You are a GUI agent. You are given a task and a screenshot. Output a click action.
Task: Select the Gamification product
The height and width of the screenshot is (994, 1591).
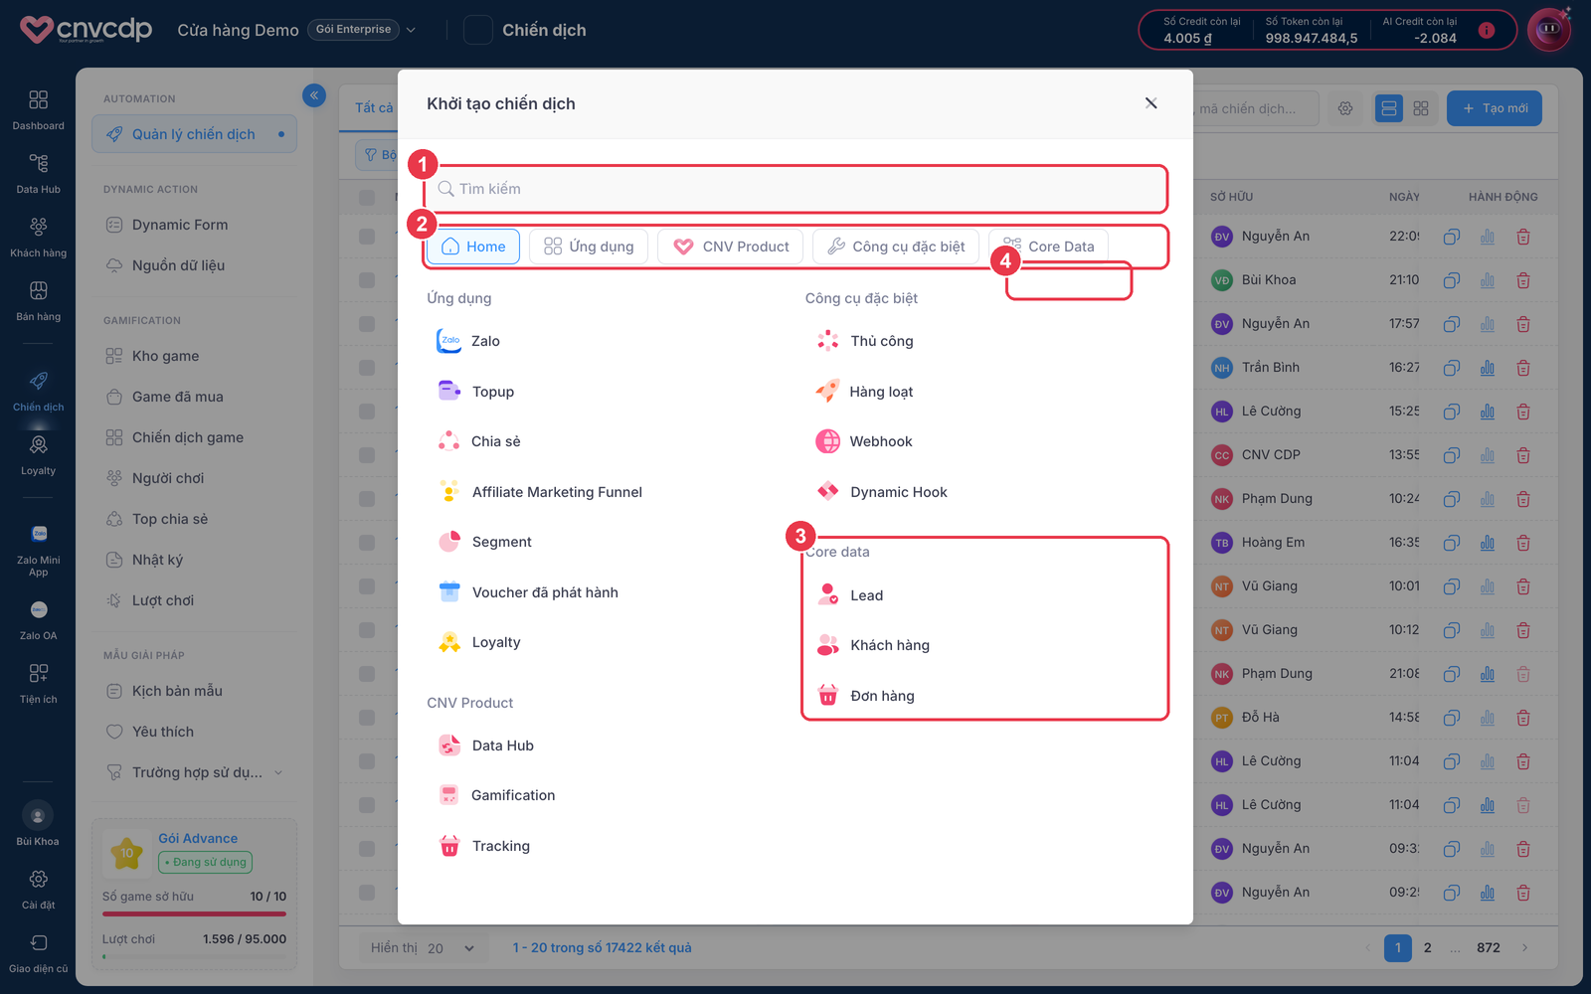click(496, 795)
